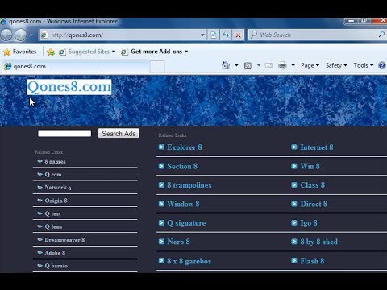Expand the Feeds dropdown arrow
Screen dimensions: 387x290
[259, 65]
